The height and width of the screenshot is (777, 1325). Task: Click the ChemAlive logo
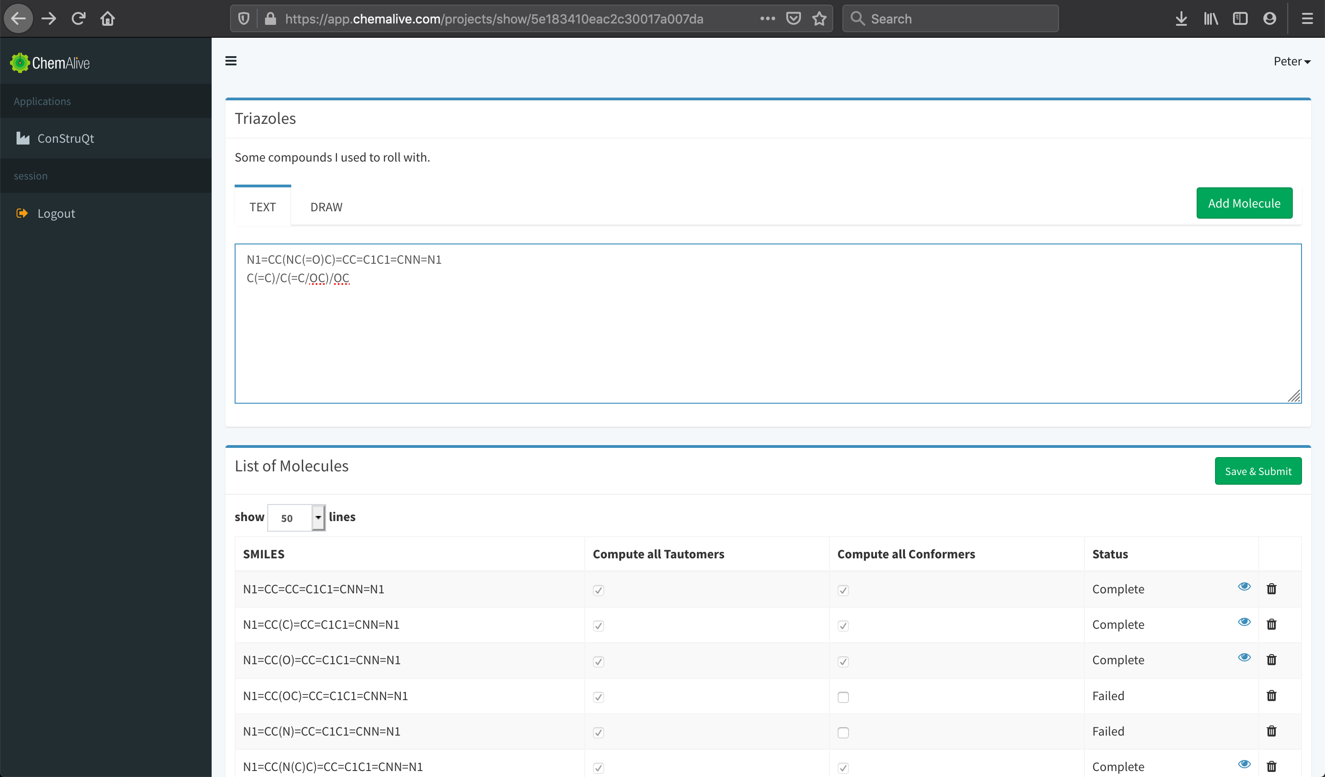tap(50, 63)
